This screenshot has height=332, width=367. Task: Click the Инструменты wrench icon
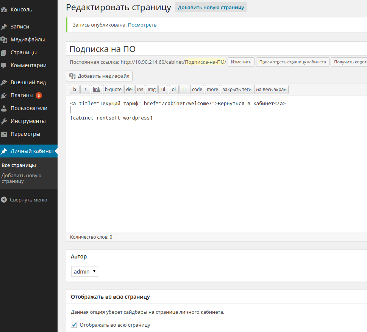[x=4, y=121]
